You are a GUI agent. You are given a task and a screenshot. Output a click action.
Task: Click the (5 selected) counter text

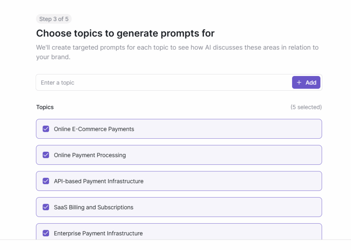click(306, 107)
